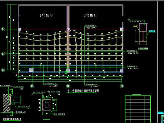This screenshot has width=164, height=123.
Task: Click the top axis bubble on left side
Action: coord(3,29)
